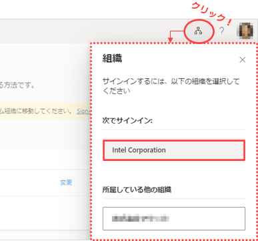
Task: Select Intel Corporation to sign in
Action: coord(174,150)
